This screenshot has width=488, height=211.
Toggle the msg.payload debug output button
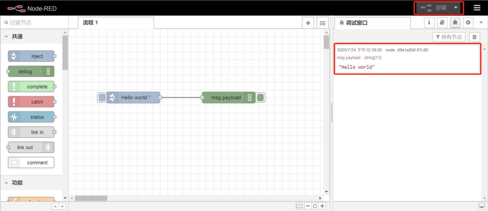(260, 98)
